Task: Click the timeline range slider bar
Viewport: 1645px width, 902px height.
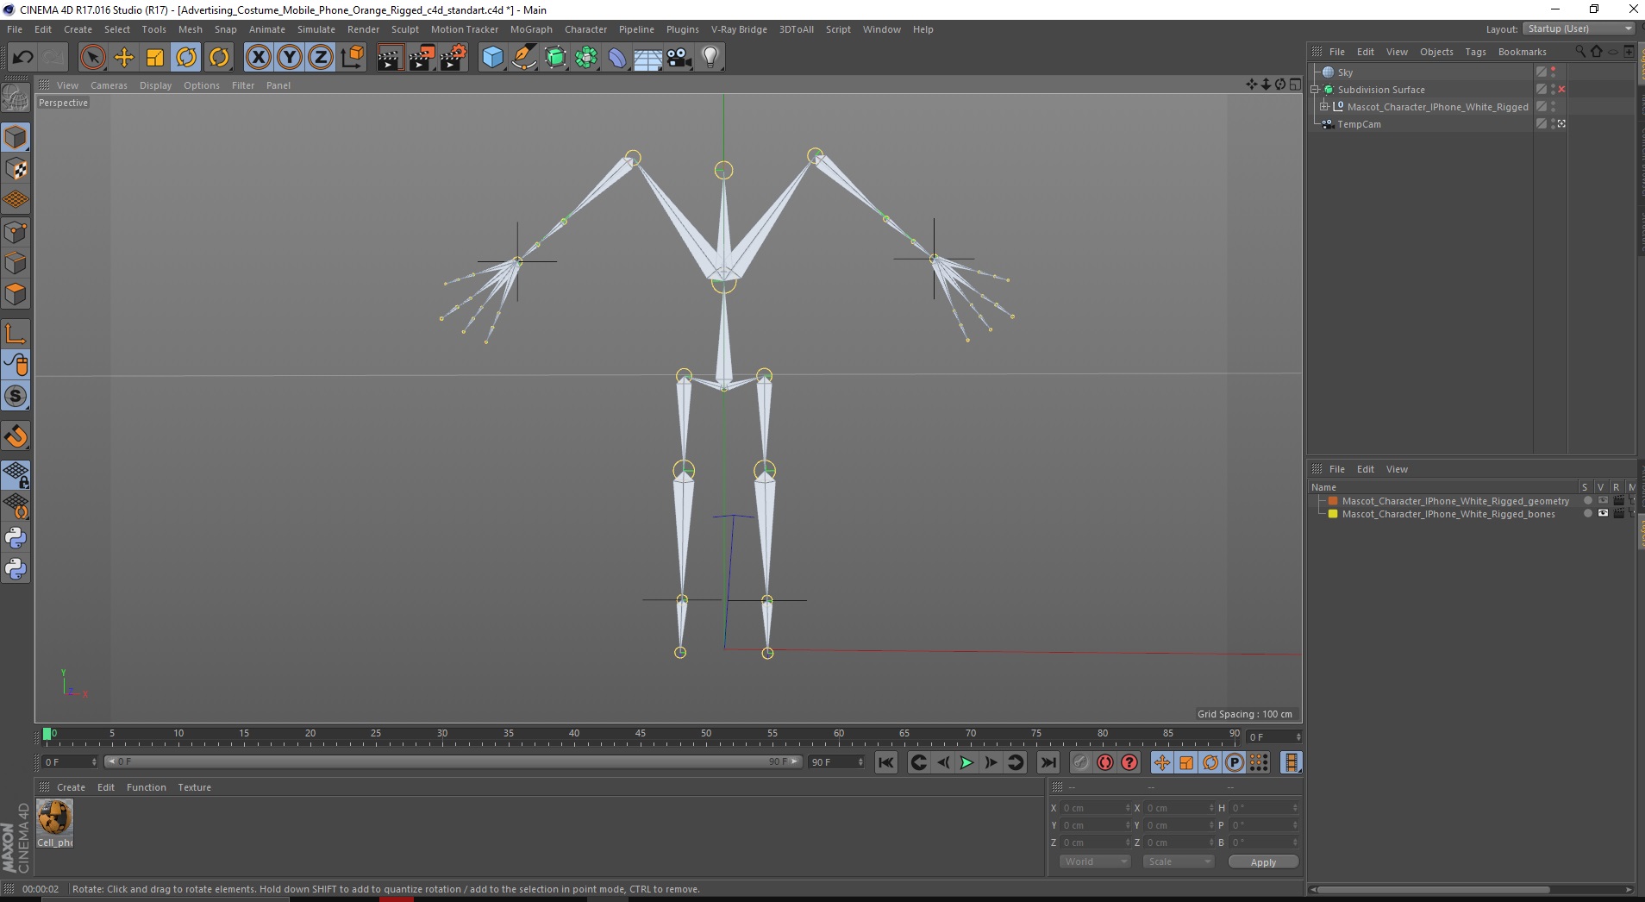Action: [x=453, y=761]
